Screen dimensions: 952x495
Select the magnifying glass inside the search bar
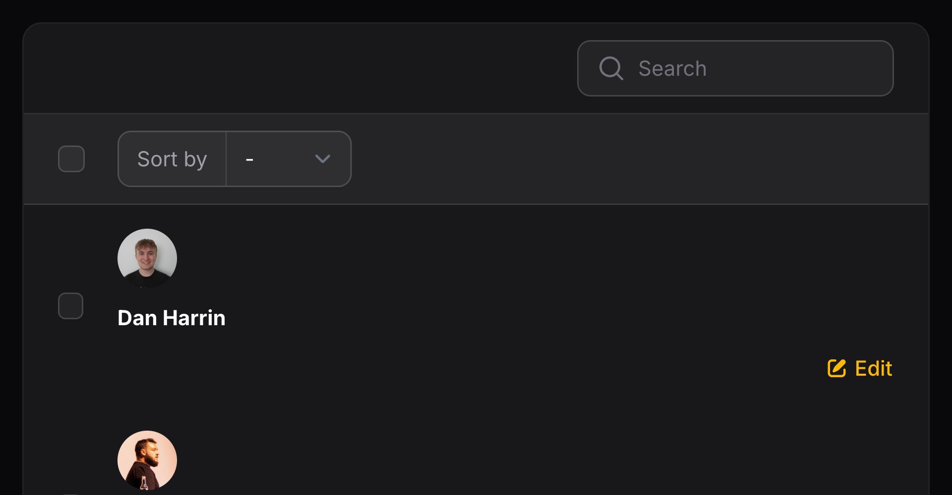tap(611, 68)
